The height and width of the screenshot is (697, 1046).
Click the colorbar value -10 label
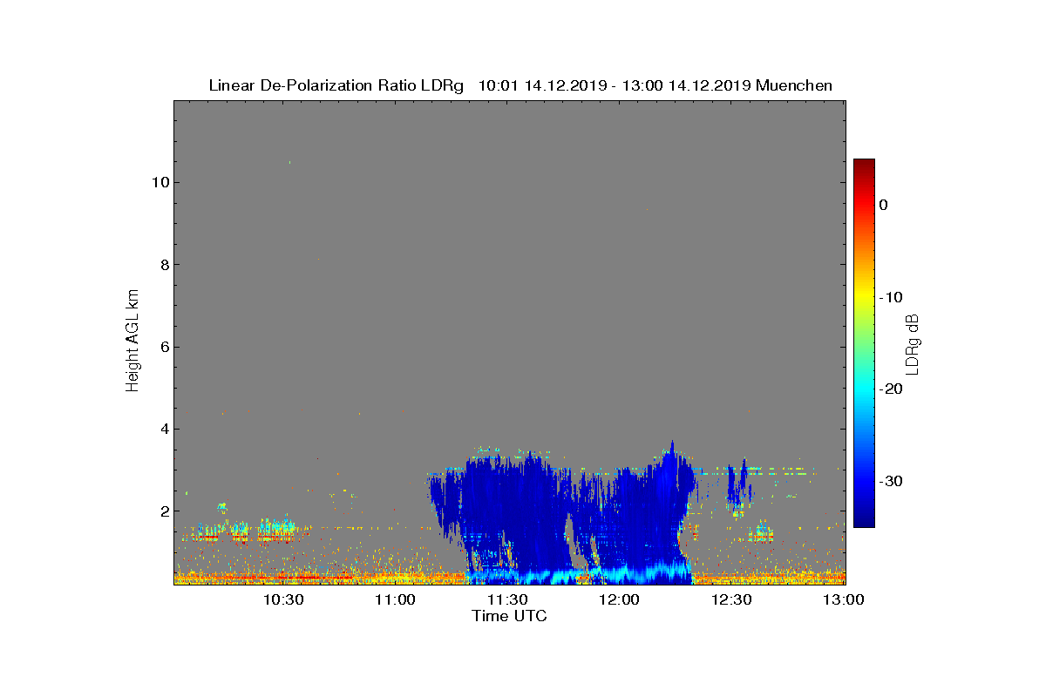coord(889,297)
